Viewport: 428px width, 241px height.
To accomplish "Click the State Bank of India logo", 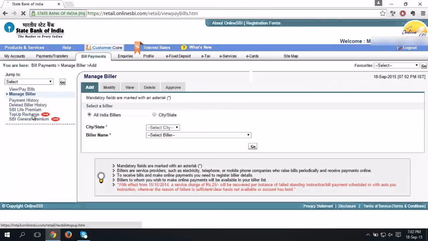I will tap(34, 30).
